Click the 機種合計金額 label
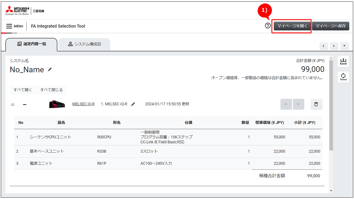354x199 pixels. (272, 176)
